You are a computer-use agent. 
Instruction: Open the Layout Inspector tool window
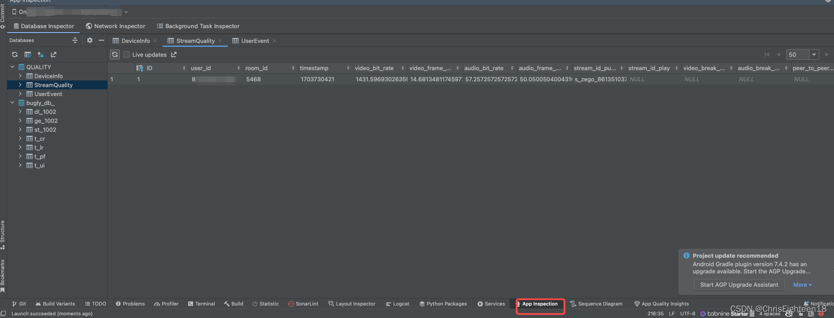point(352,304)
